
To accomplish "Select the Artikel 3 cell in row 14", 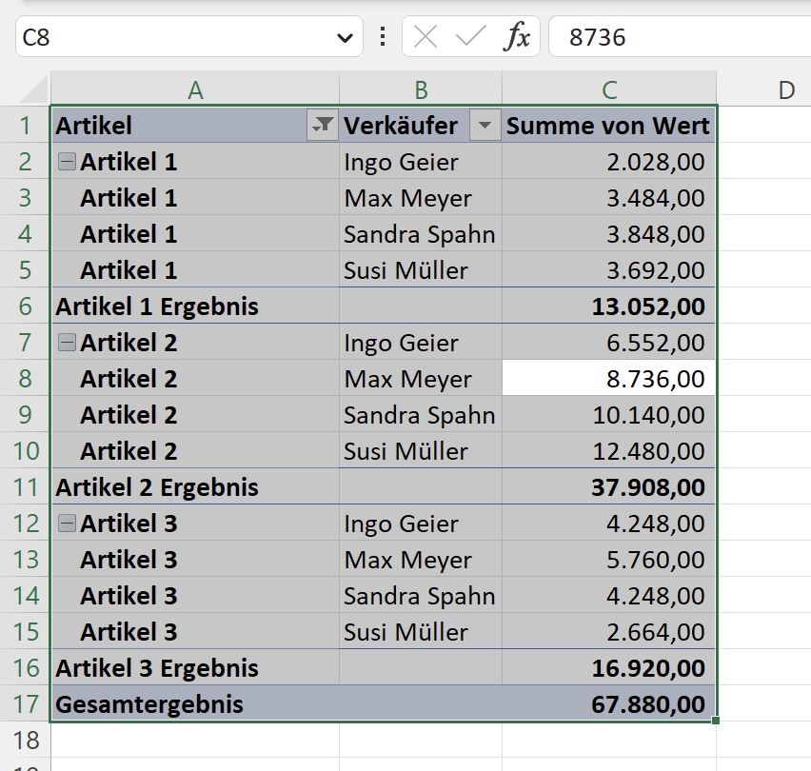I will click(x=195, y=596).
